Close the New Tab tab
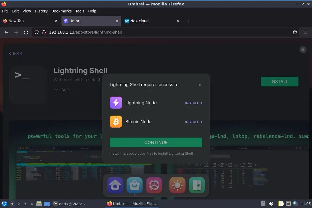312x208 pixels. (56, 21)
